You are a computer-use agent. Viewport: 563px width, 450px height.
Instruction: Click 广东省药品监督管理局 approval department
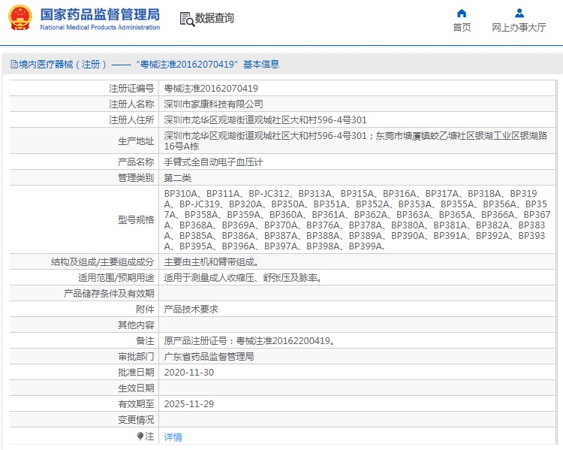pos(209,357)
